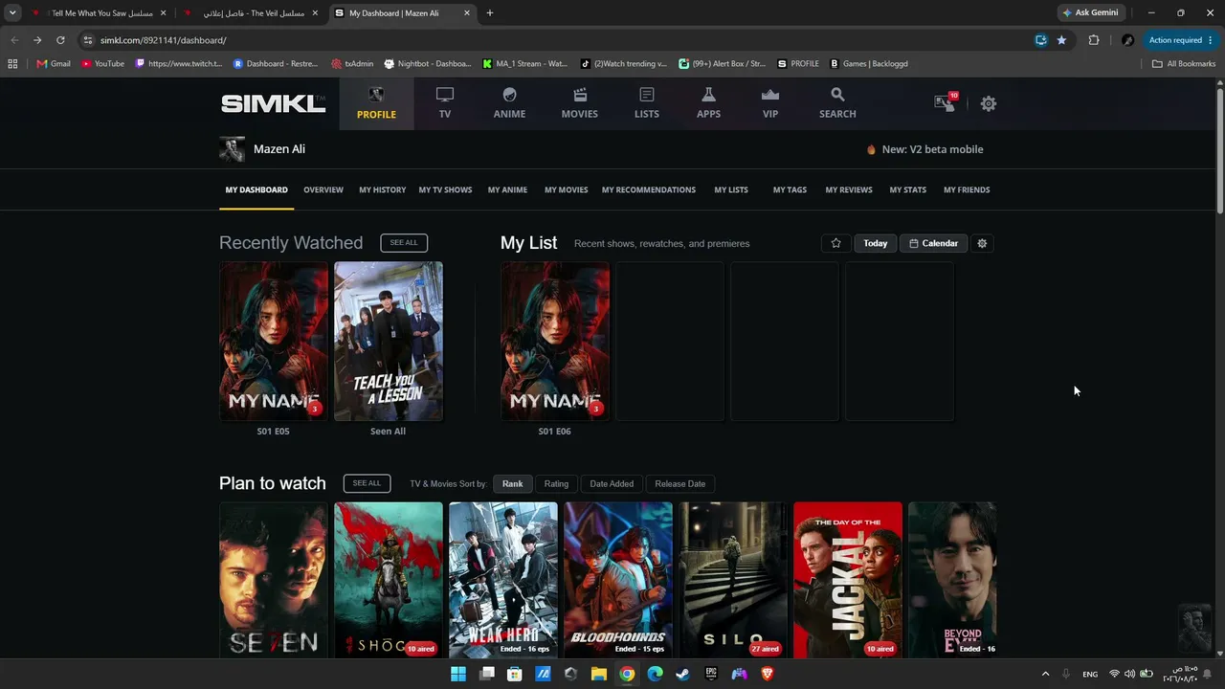
Task: Open Chrome extensions puzzle icon
Action: [x=1094, y=40]
